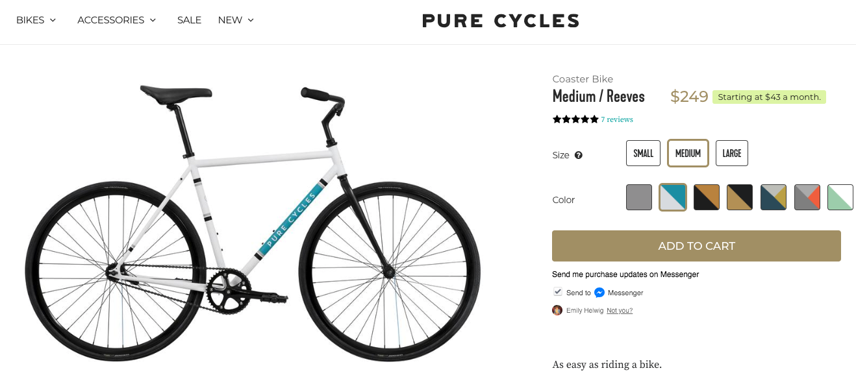Select the LARGE size option

click(731, 153)
